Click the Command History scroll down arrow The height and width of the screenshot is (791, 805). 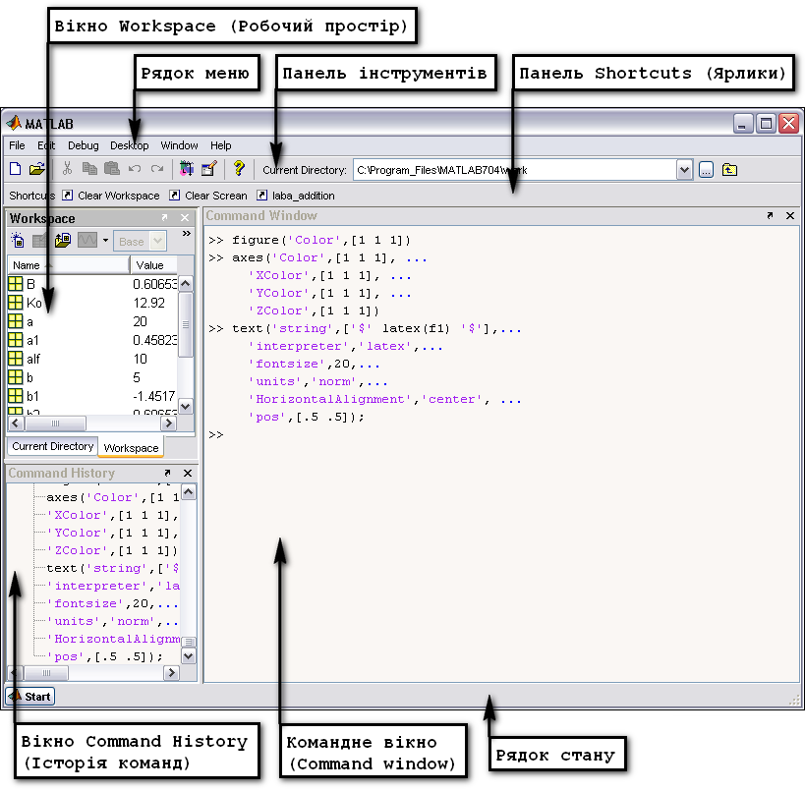tap(189, 656)
